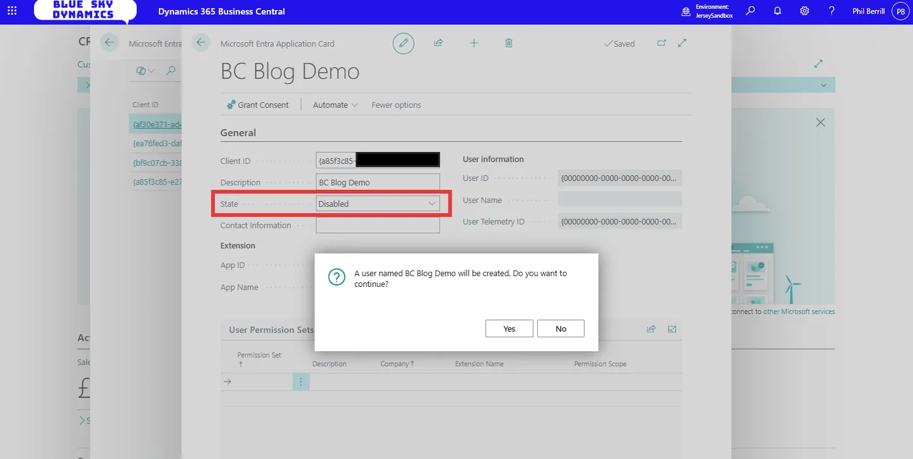Click Yes in the confirmation dialog
This screenshot has width=913, height=459.
point(509,328)
